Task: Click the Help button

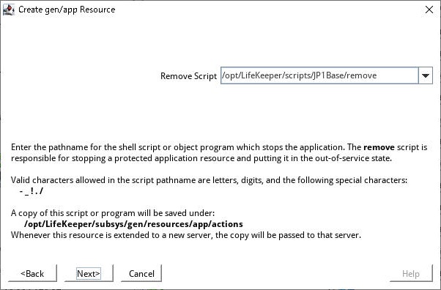Action: pos(411,273)
